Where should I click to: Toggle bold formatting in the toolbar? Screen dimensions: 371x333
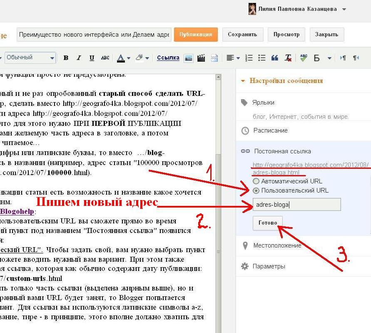(65, 58)
